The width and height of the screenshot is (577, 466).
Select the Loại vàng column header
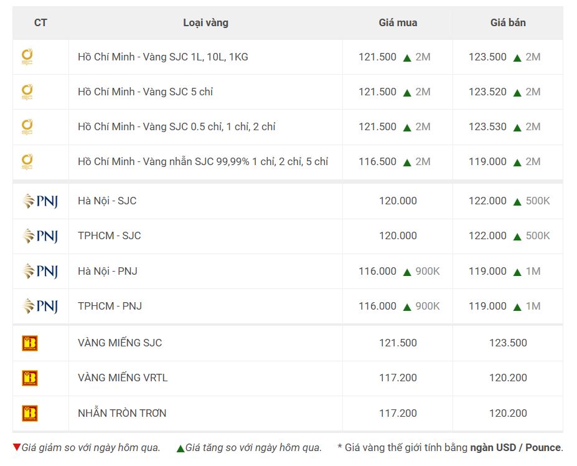205,23
